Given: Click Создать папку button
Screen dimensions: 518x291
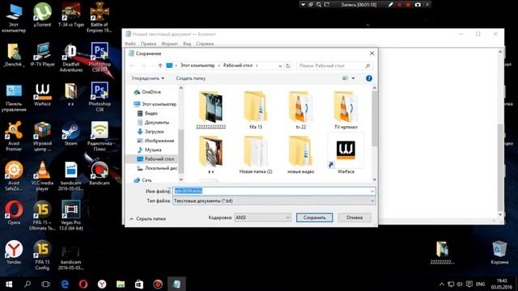Looking at the screenshot, I should [191, 78].
